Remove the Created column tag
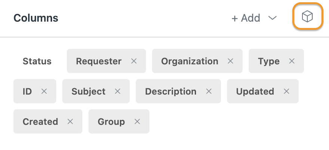 (70, 122)
